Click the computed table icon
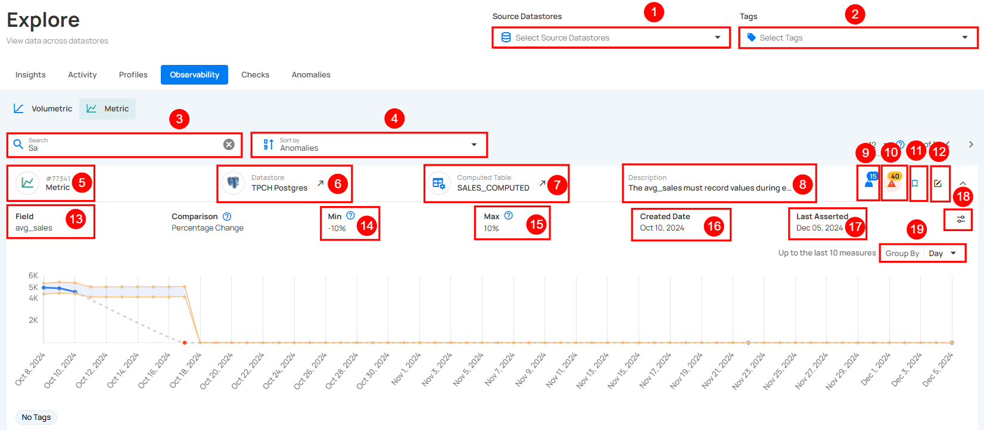 coord(439,183)
